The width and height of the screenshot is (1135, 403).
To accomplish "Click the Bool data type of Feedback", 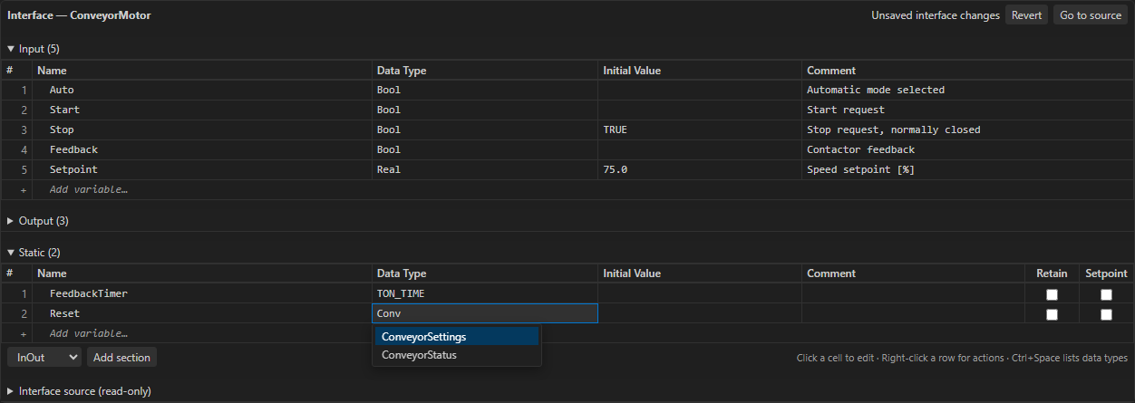I will [485, 149].
